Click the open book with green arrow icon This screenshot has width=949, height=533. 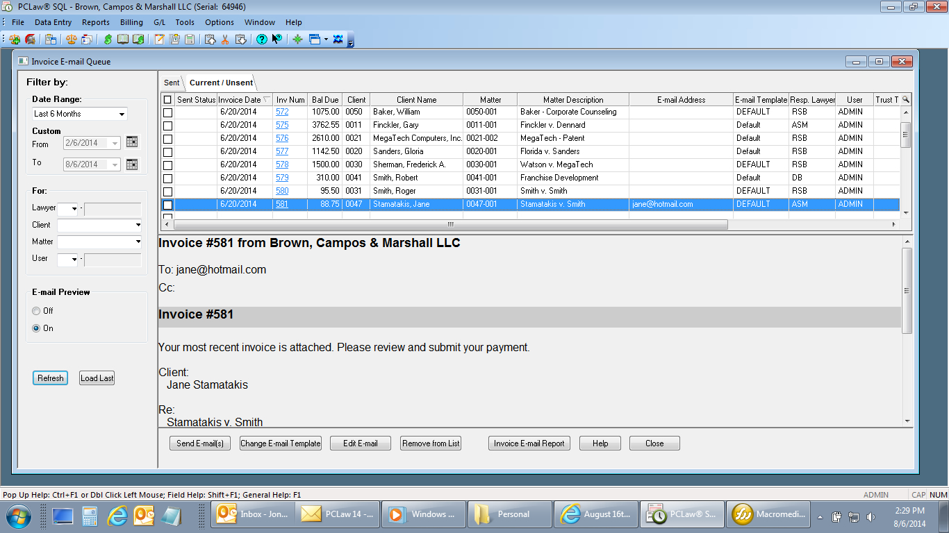click(139, 40)
